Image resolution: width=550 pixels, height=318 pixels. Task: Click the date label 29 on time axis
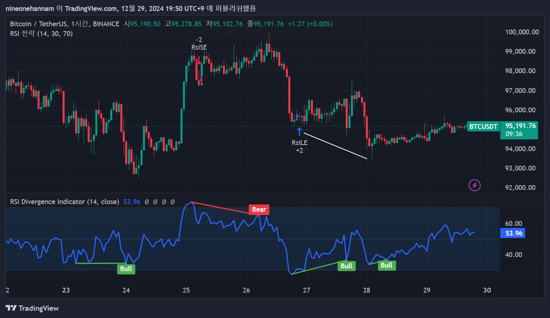pos(427,290)
